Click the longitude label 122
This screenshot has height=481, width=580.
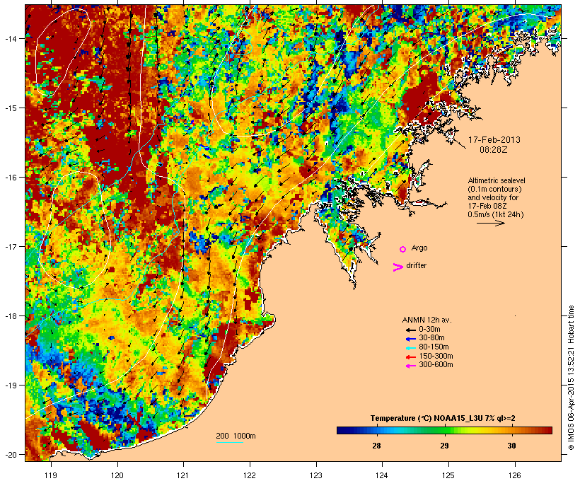point(249,475)
